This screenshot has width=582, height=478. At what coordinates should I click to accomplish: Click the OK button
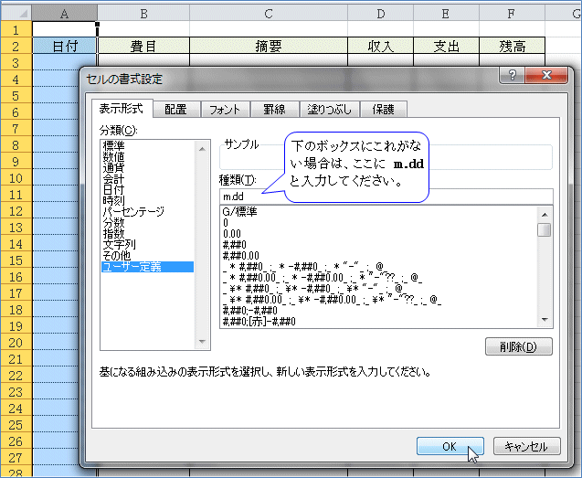pyautogui.click(x=450, y=446)
